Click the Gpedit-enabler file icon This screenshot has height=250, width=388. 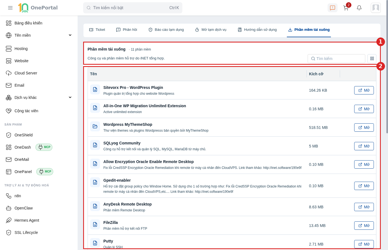point(95,182)
